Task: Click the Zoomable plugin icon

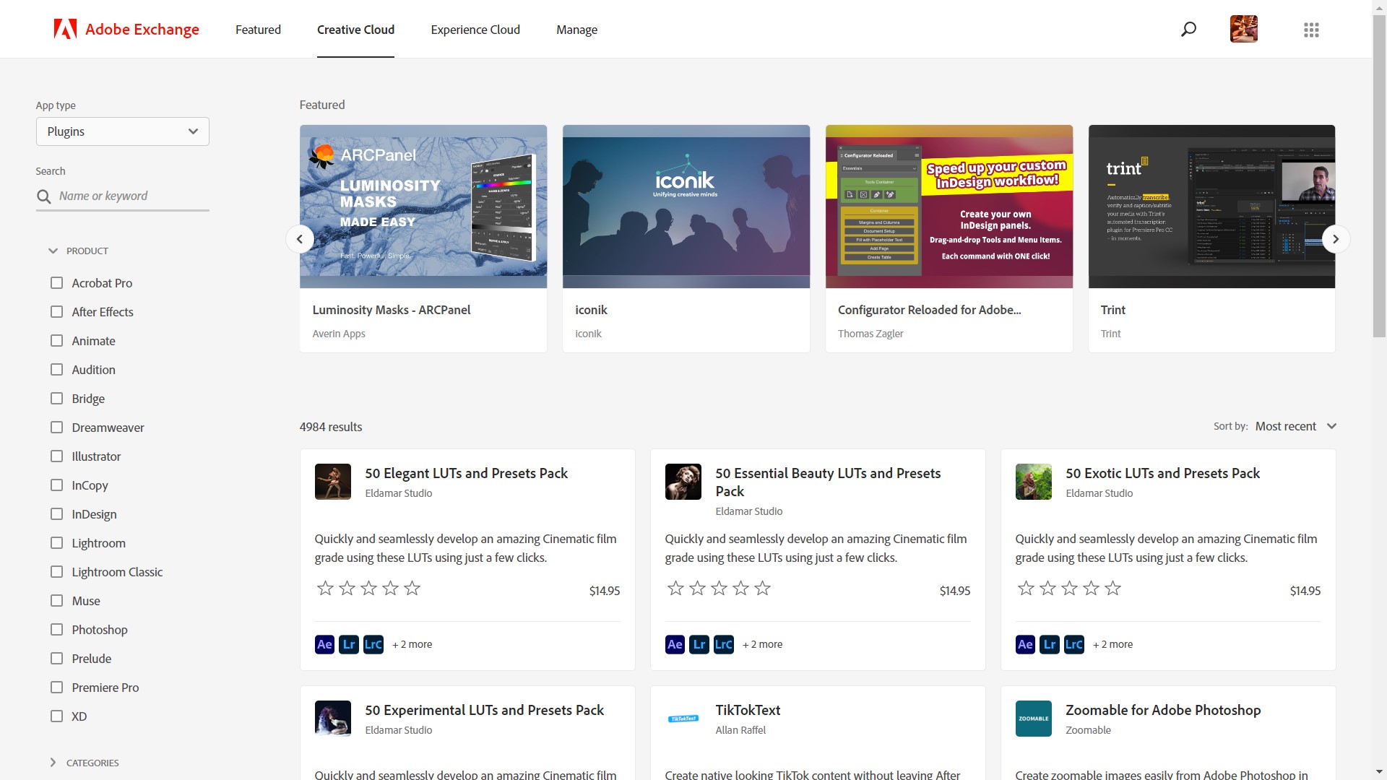Action: [1034, 719]
